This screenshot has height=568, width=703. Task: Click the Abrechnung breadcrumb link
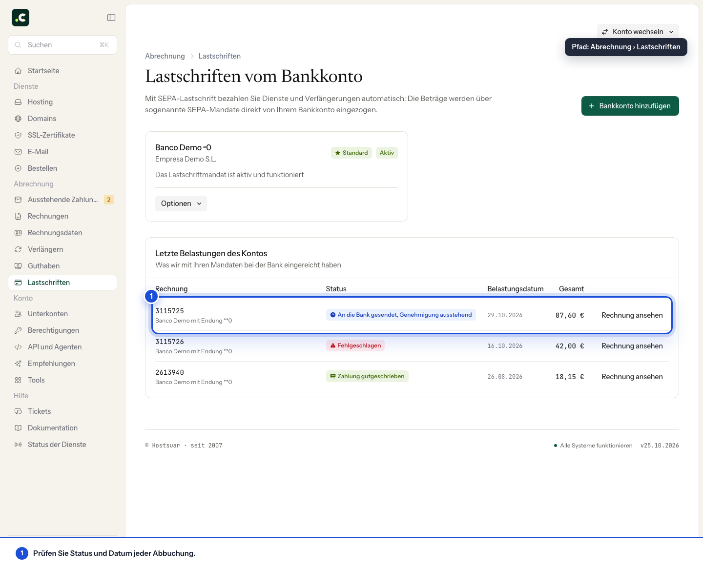165,56
